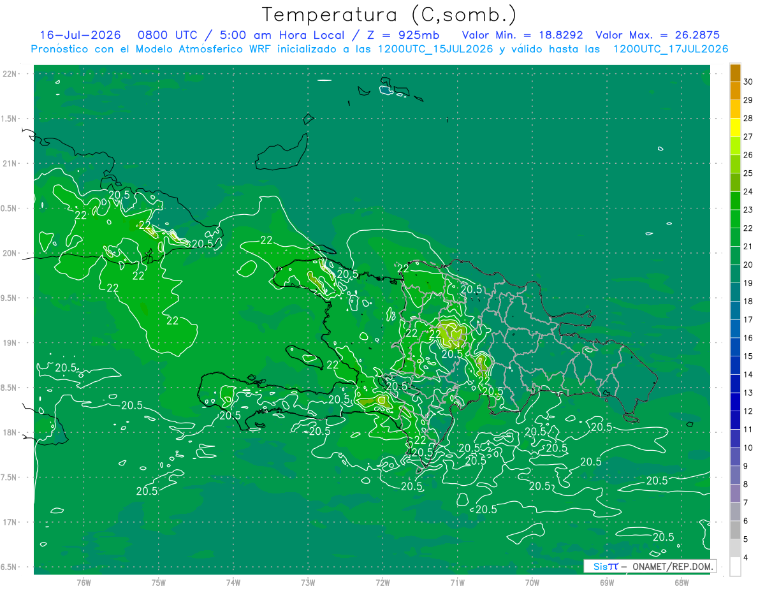Click the '17' label on the color scale
765x591 pixels.
pyautogui.click(x=748, y=319)
